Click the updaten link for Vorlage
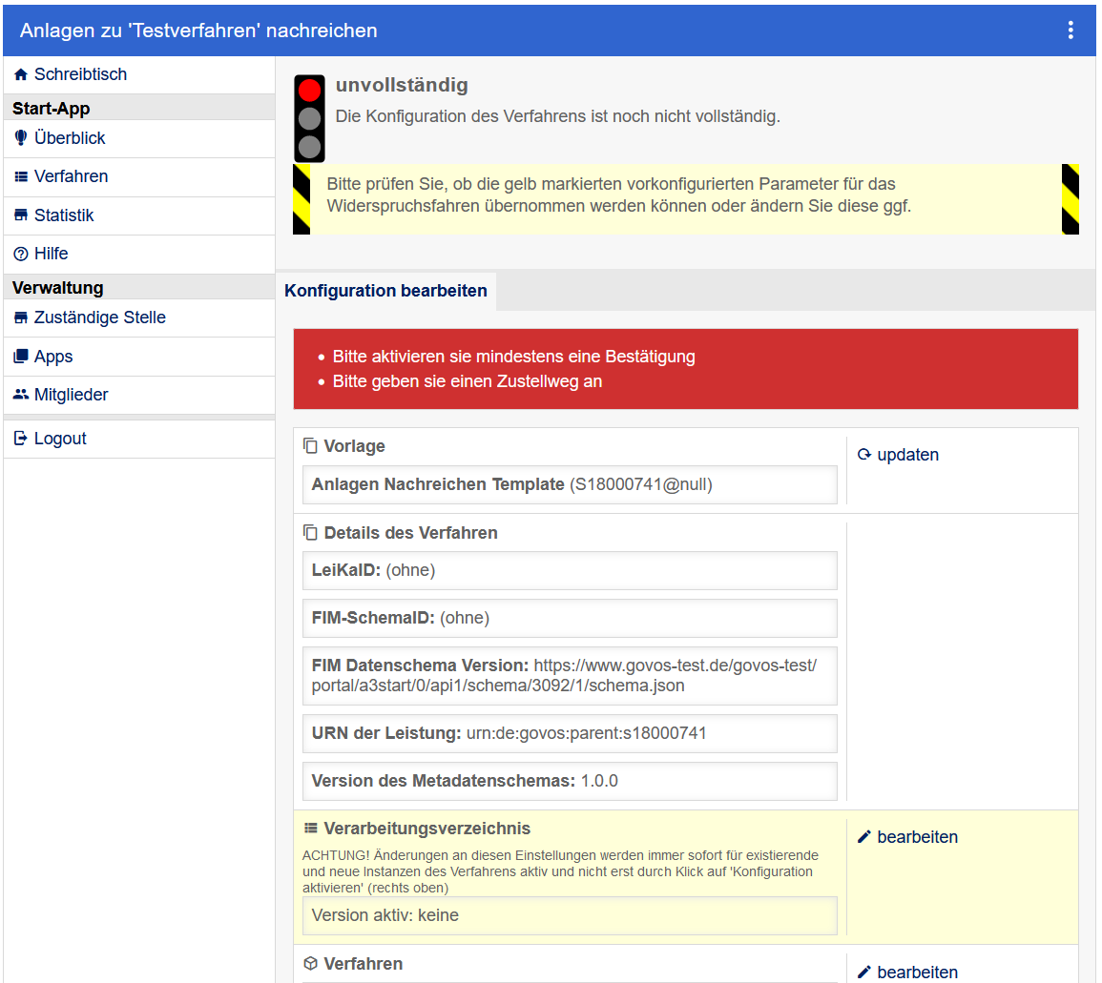This screenshot has width=1102, height=983. (906, 455)
